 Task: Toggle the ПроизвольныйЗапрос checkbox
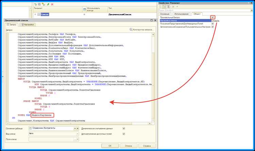(x=213, y=17)
